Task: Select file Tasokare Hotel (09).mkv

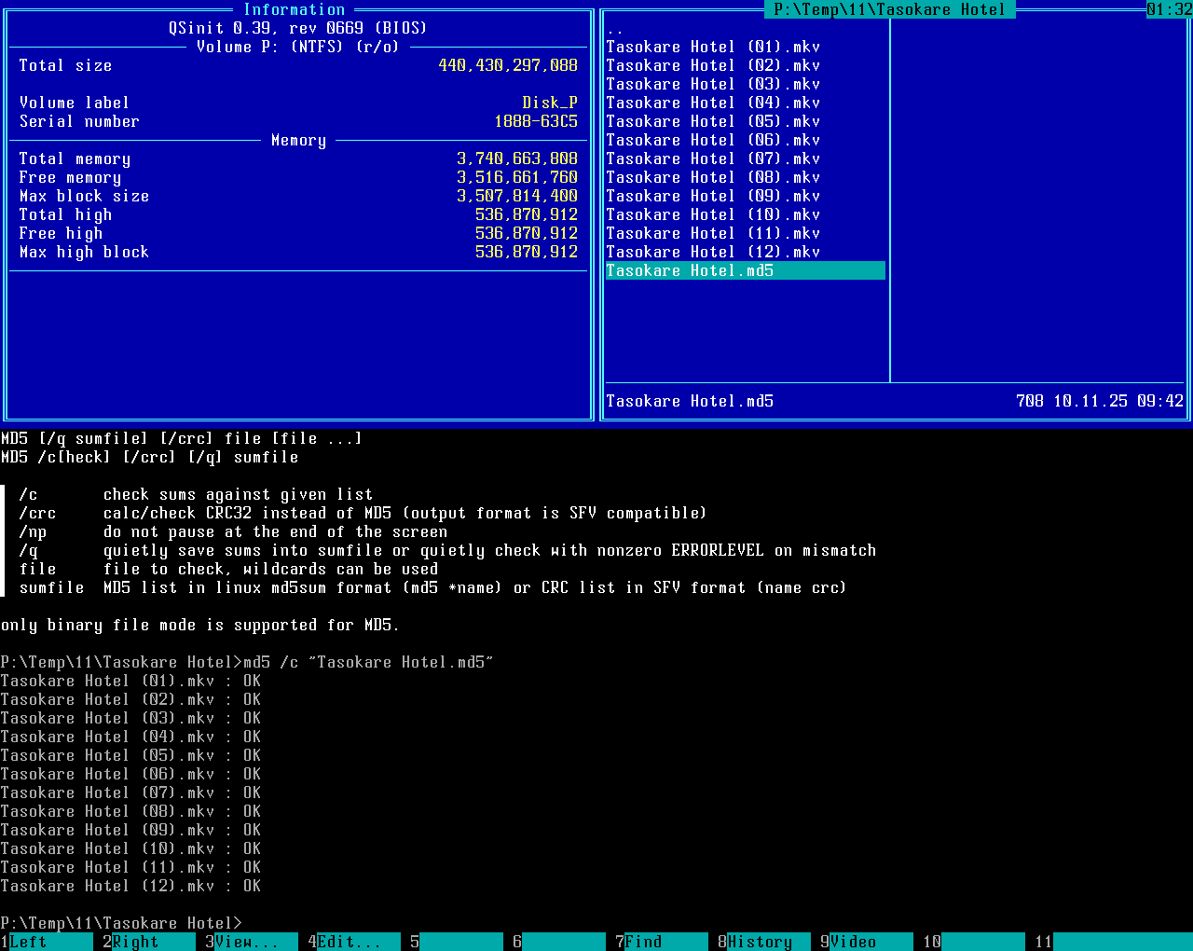Action: (x=713, y=196)
